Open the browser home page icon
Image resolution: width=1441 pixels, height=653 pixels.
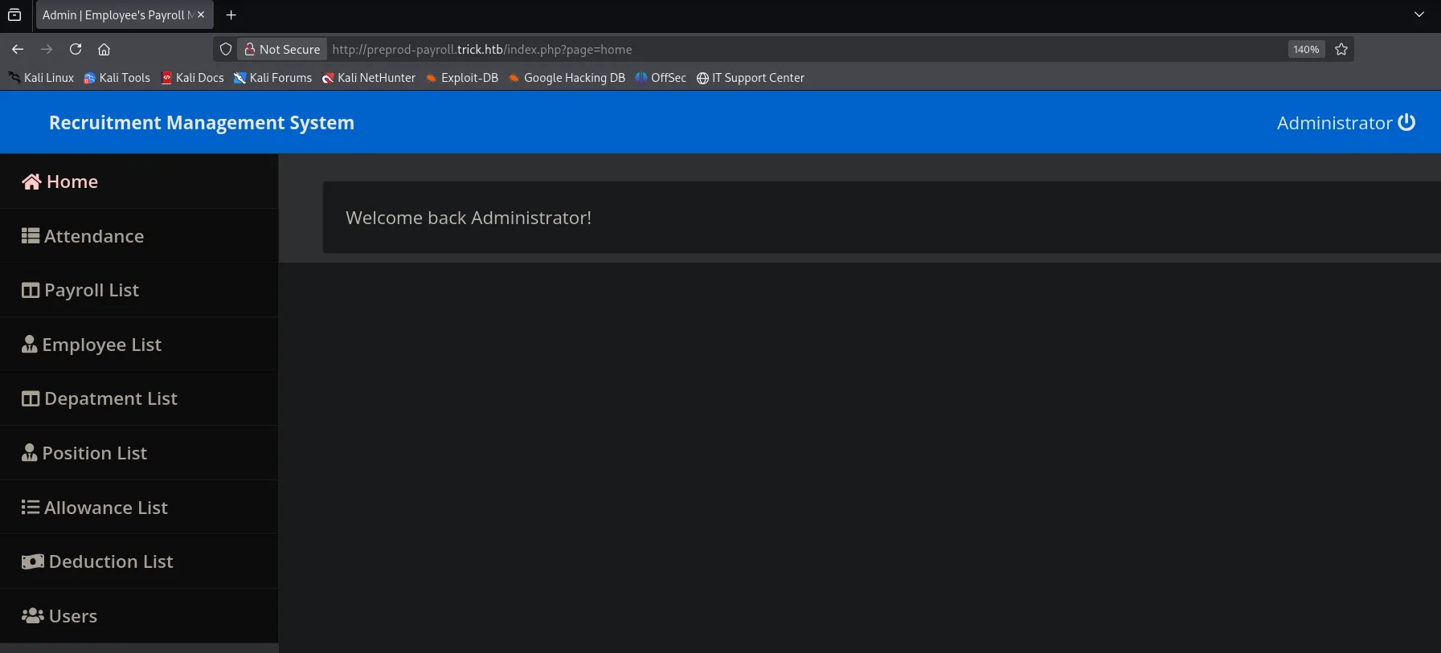104,49
